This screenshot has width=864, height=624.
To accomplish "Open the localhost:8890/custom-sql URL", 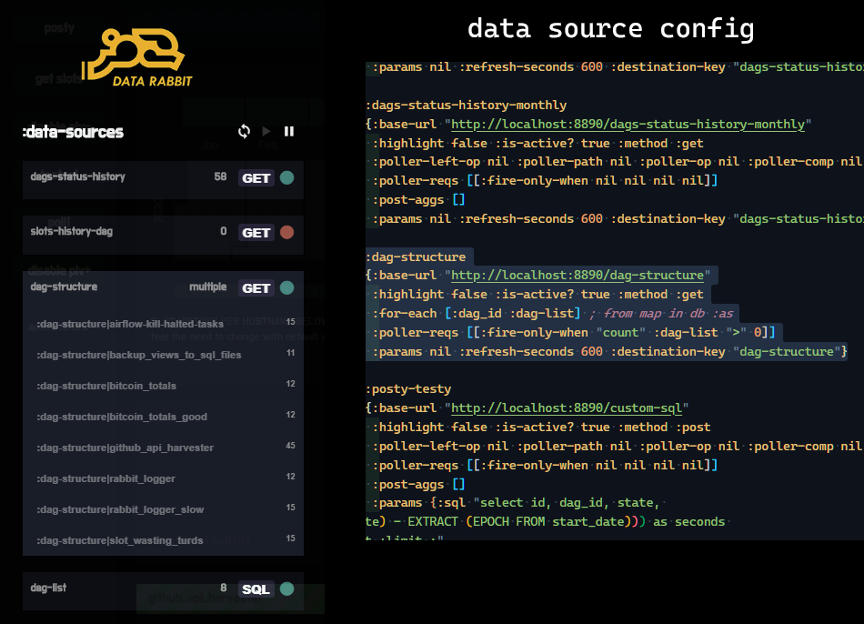I will pos(567,408).
